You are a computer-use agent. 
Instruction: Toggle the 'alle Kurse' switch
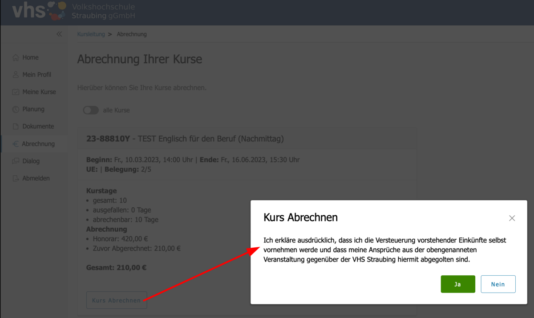[91, 110]
